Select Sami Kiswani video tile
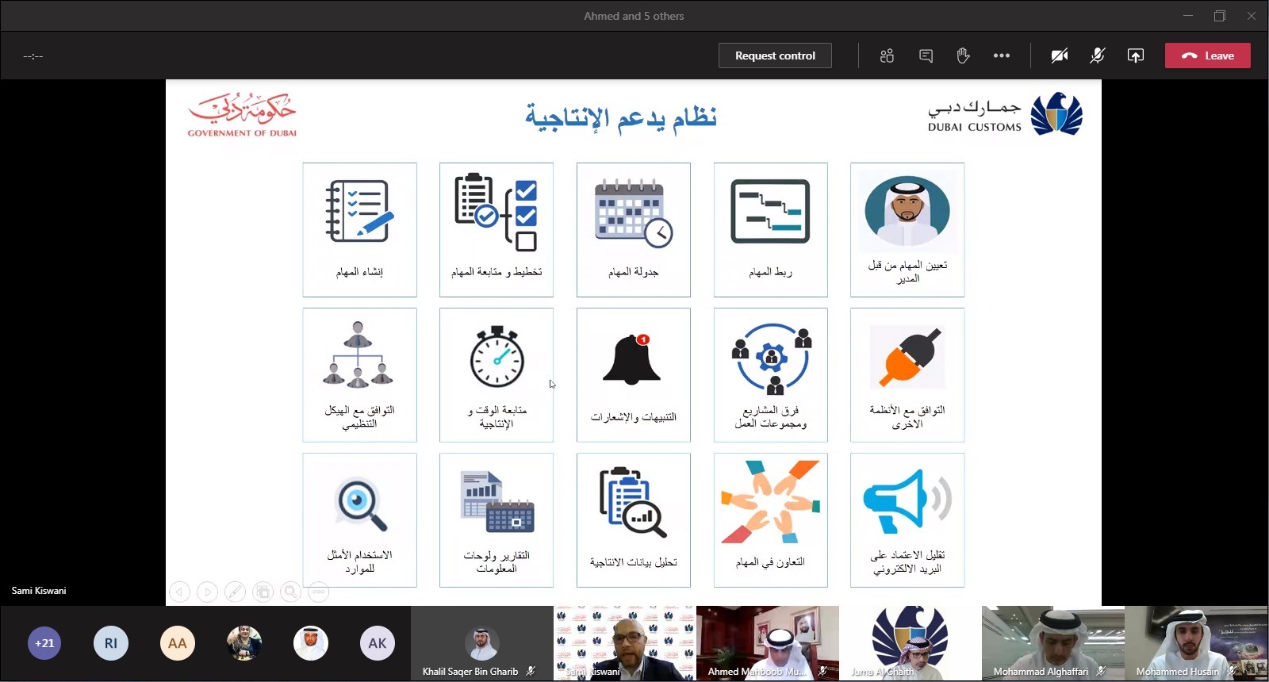 (625, 644)
